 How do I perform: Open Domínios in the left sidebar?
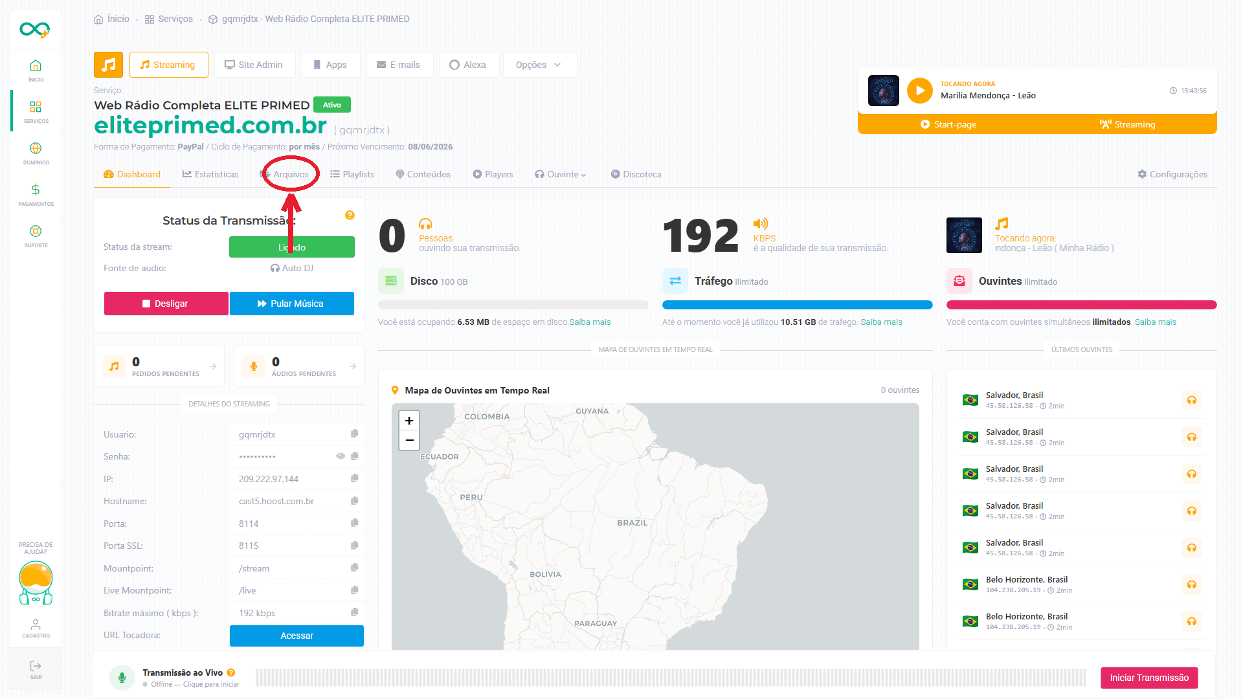[x=36, y=153]
